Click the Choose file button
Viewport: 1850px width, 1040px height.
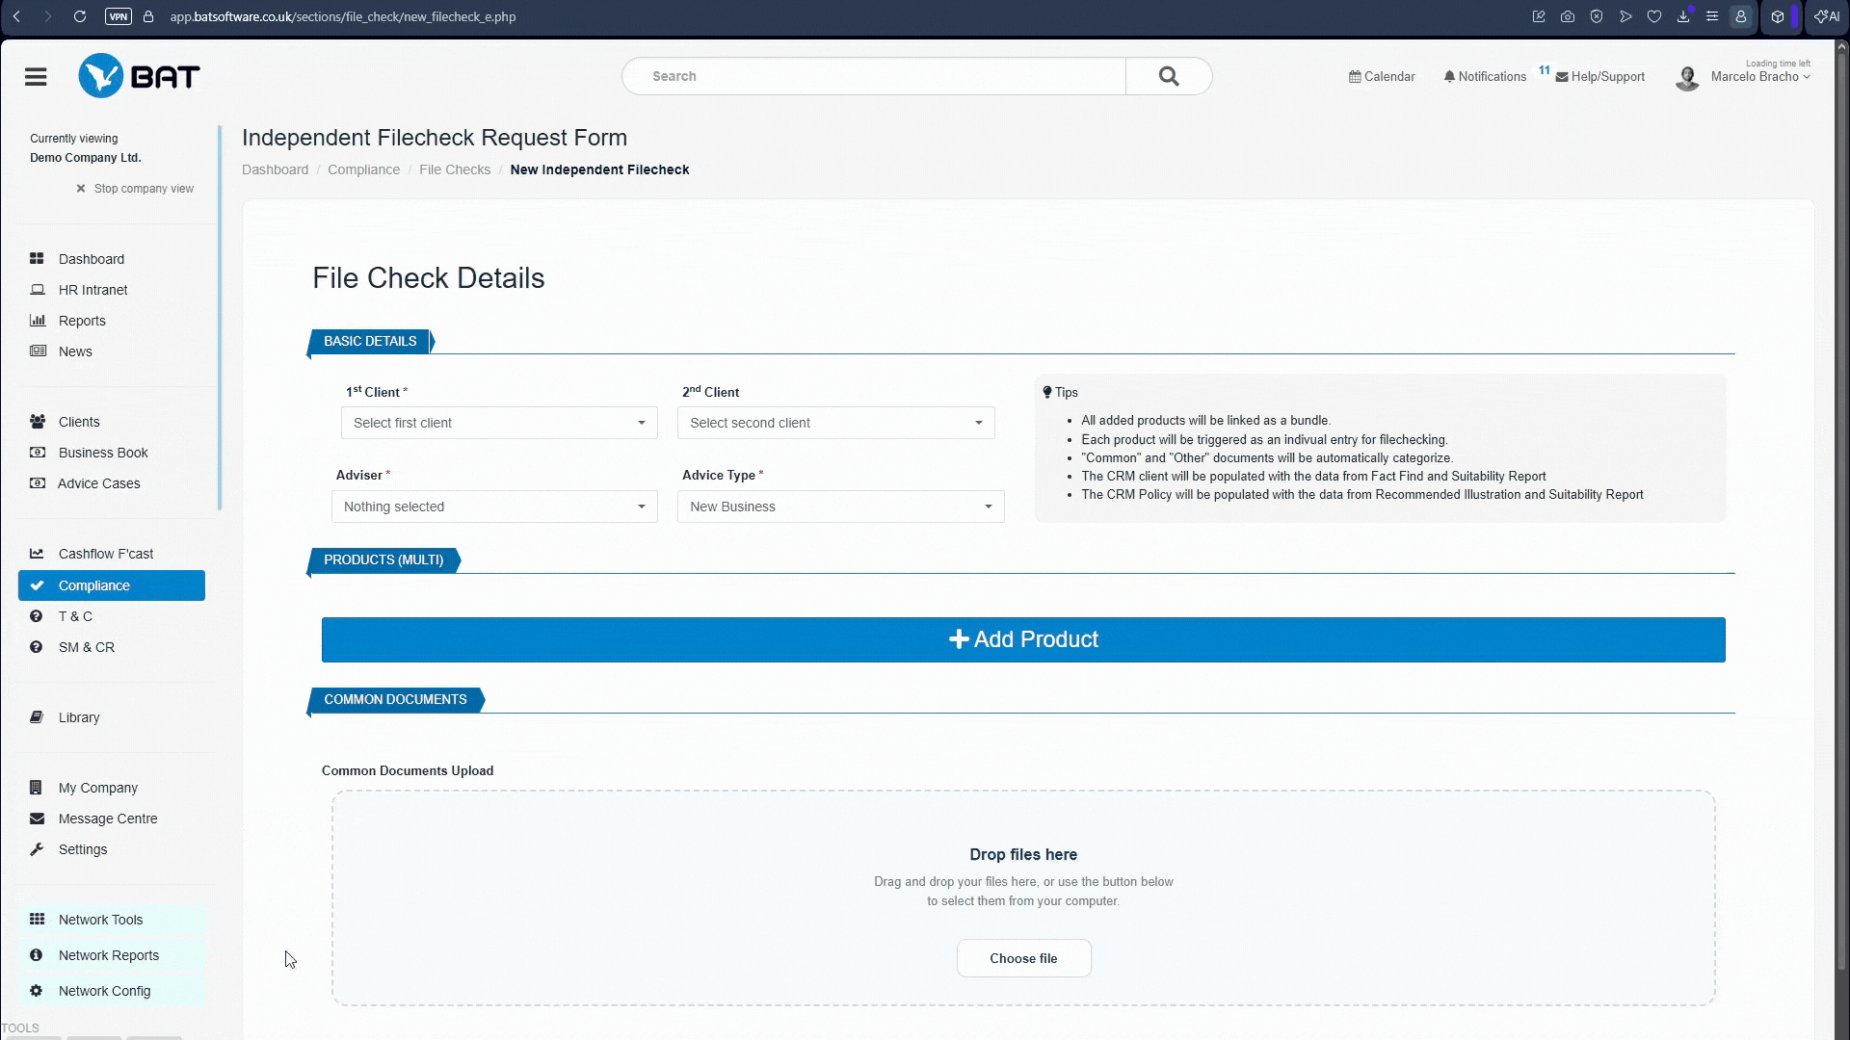click(x=1022, y=958)
